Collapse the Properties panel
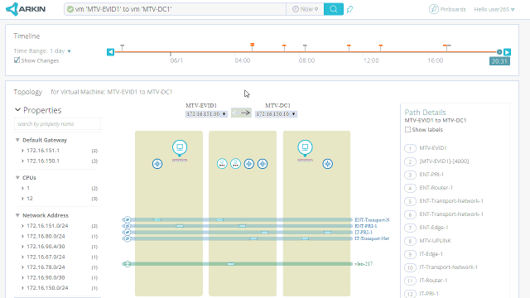 pos(17,110)
